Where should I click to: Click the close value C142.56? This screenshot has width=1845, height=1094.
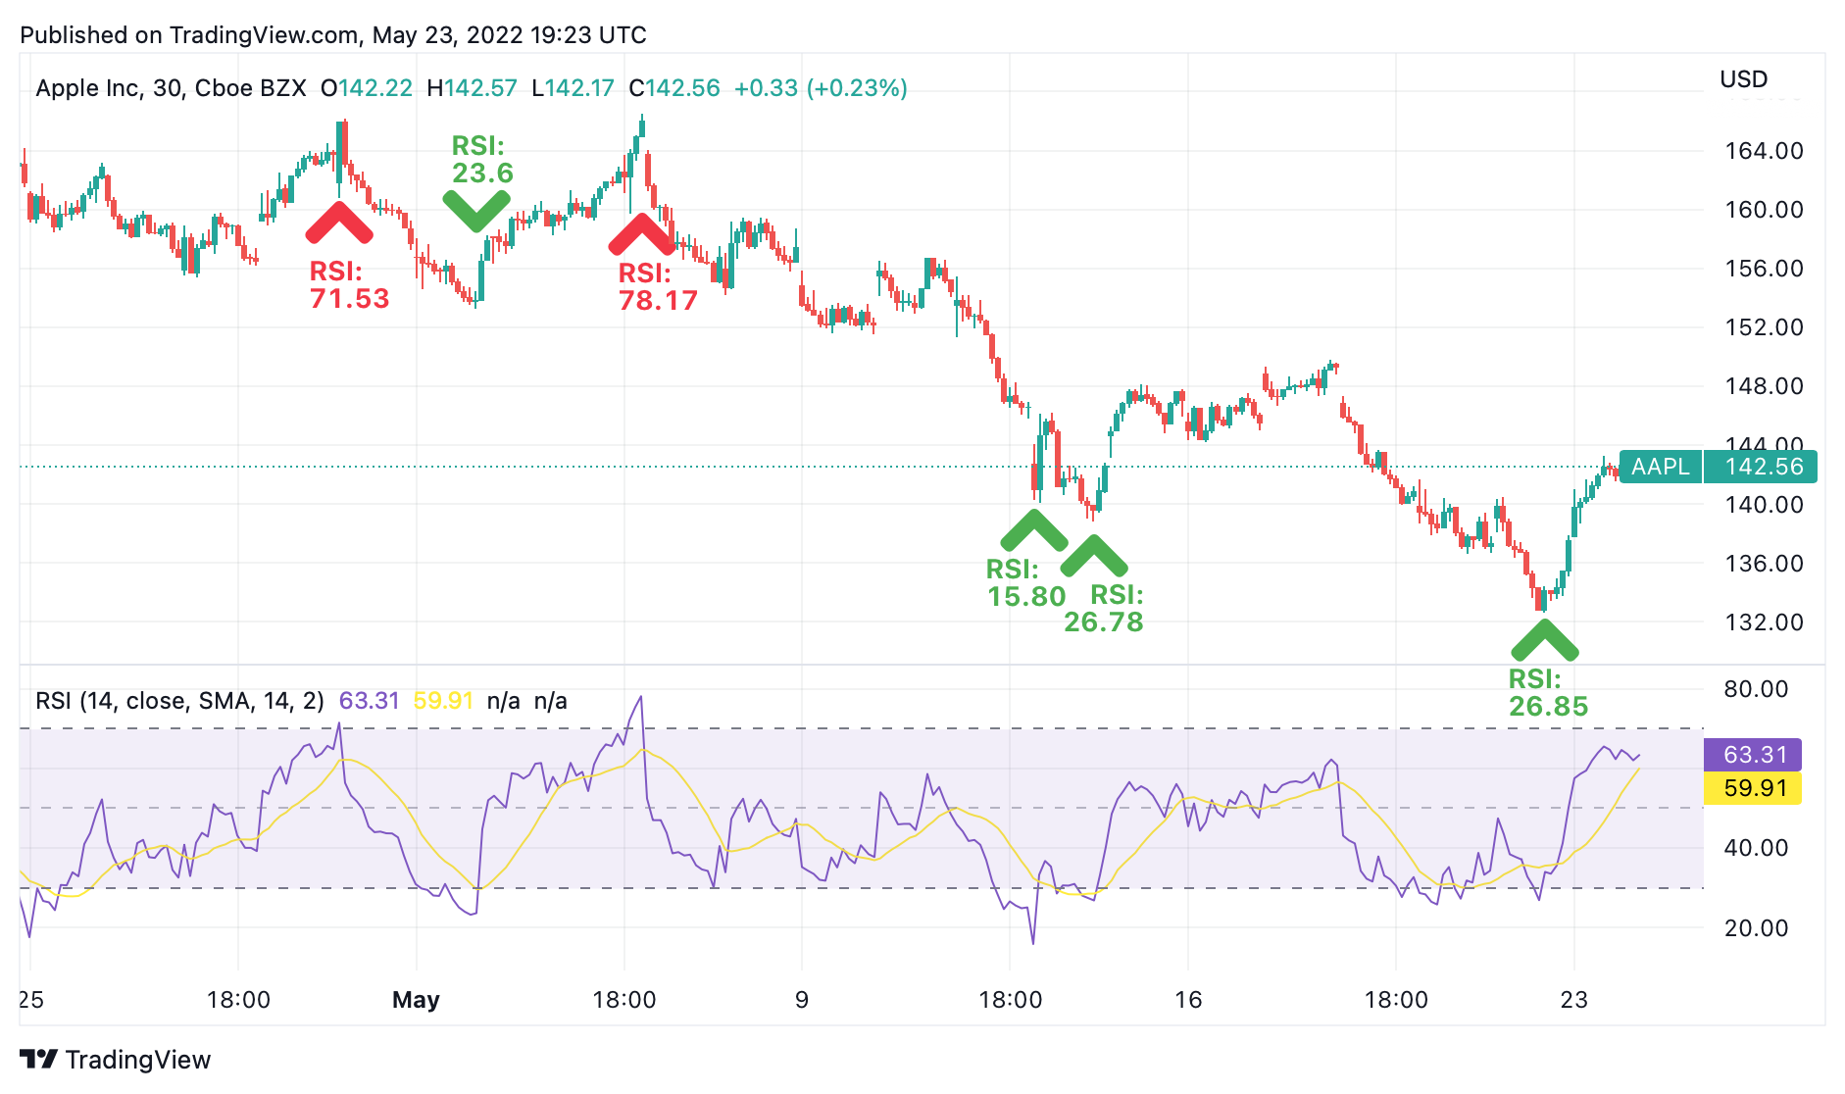(x=674, y=88)
